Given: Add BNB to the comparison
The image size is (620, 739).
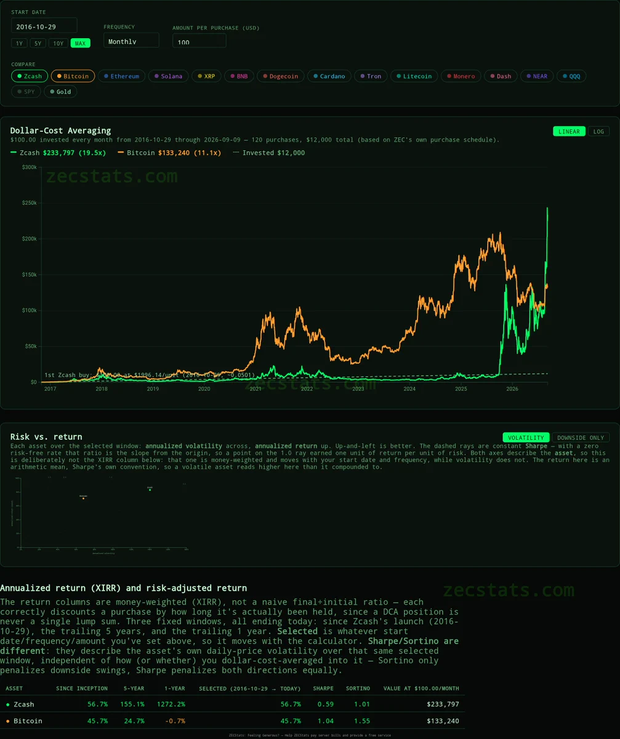Looking at the screenshot, I should coord(239,76).
